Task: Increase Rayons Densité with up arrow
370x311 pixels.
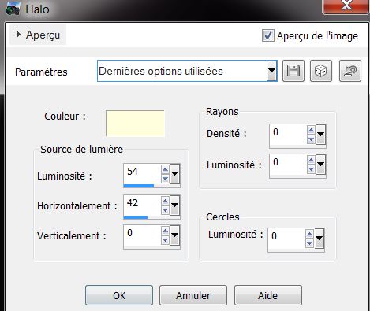Action: coord(311,130)
